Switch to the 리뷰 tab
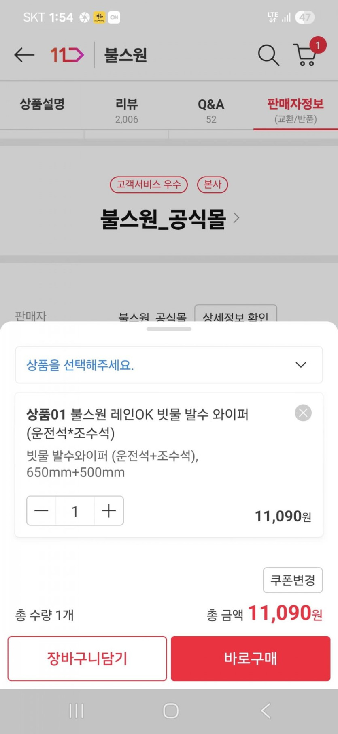This screenshot has width=338, height=734. [126, 110]
